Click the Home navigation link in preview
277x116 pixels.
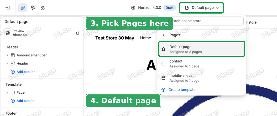(145, 38)
